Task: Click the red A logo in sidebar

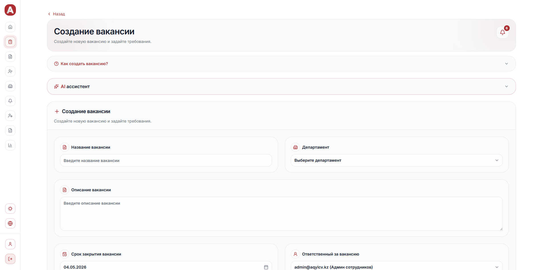Action: (10, 10)
